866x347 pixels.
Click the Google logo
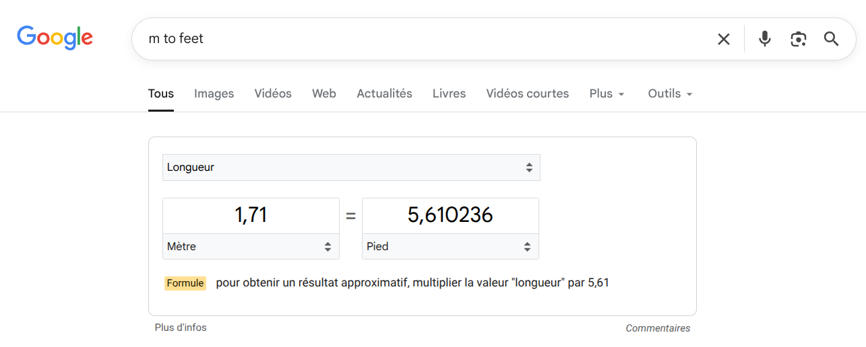[x=55, y=38]
